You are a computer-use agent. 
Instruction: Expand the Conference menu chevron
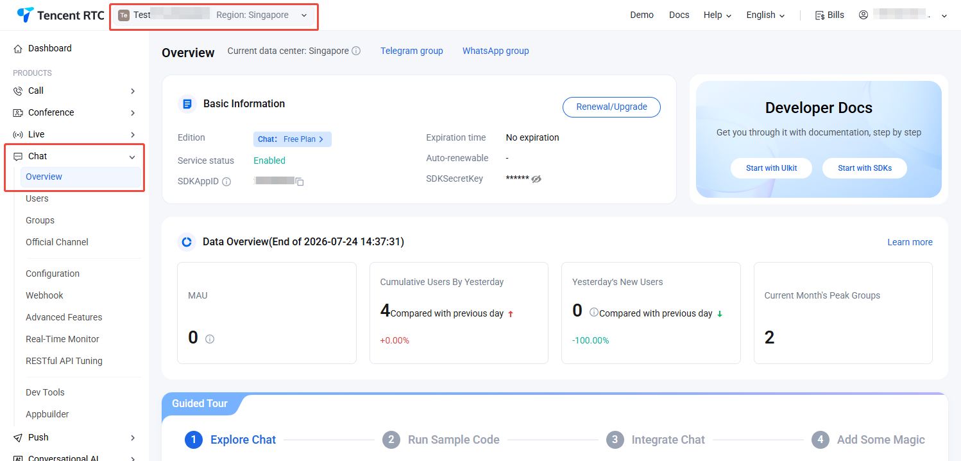click(x=133, y=113)
